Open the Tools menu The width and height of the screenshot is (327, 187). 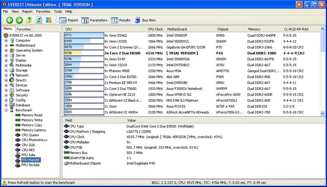[58, 11]
